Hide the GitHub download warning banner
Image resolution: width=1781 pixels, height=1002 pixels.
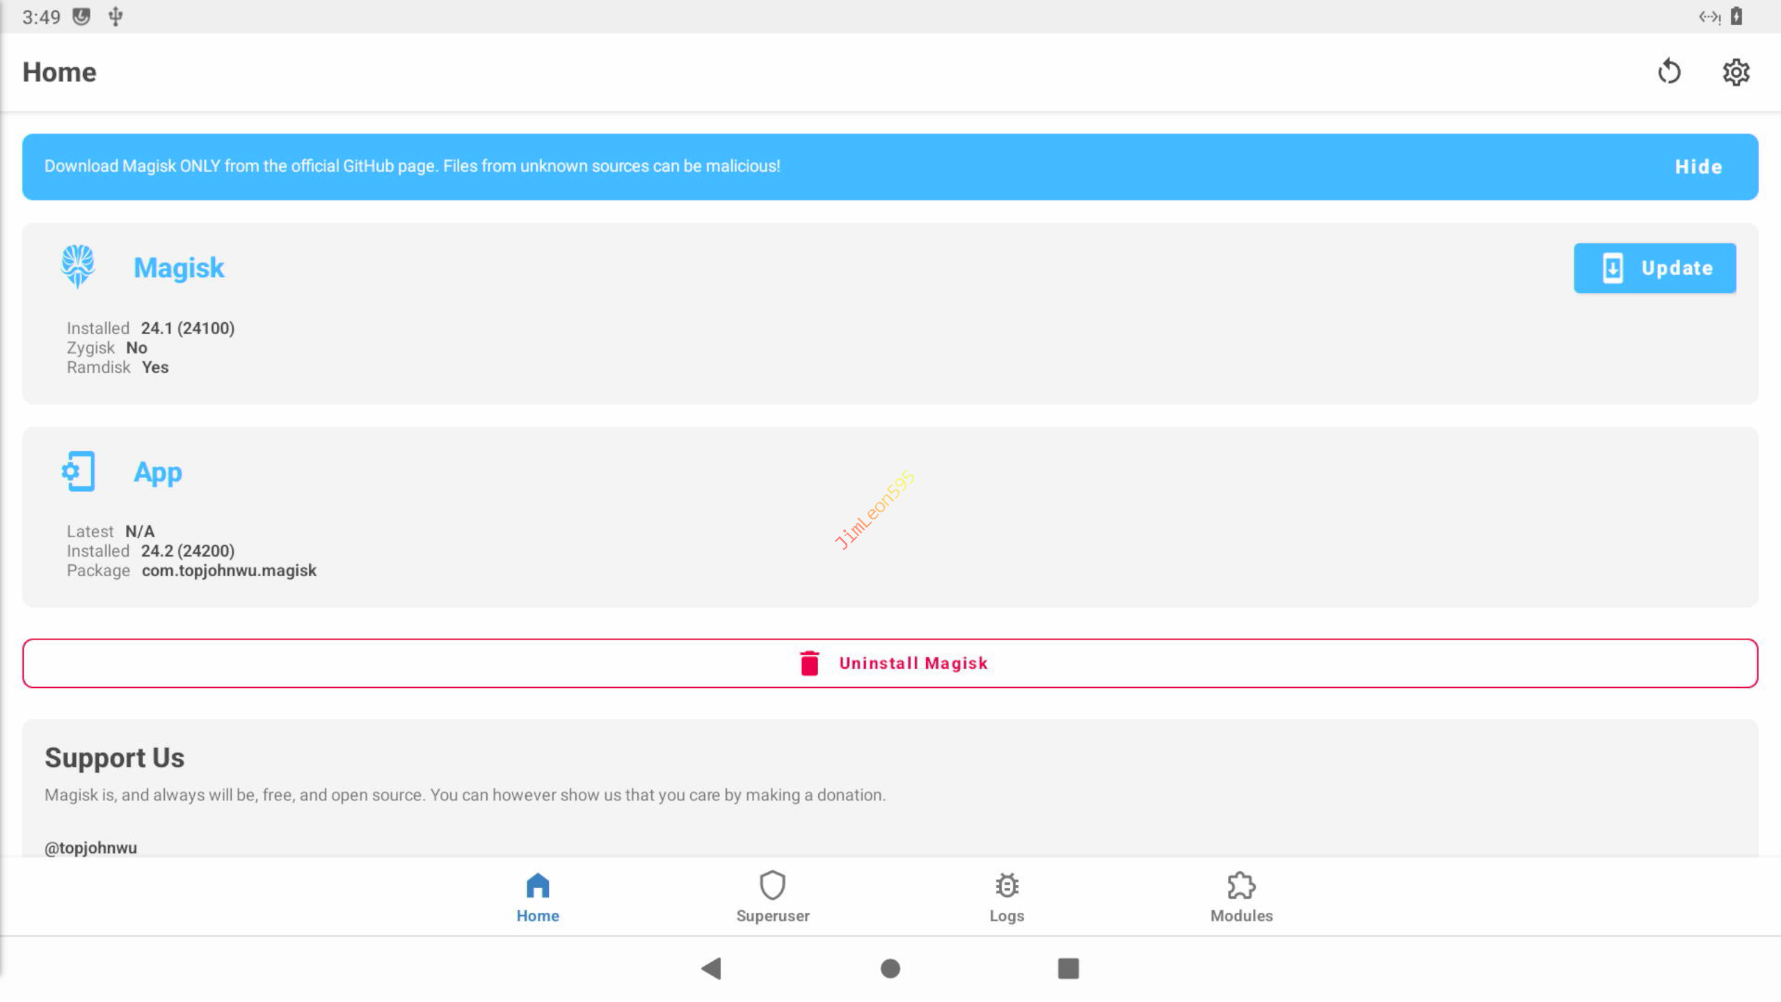tap(1698, 167)
